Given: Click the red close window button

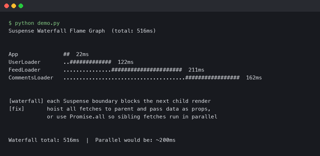Looking at the screenshot, I should [7, 6].
